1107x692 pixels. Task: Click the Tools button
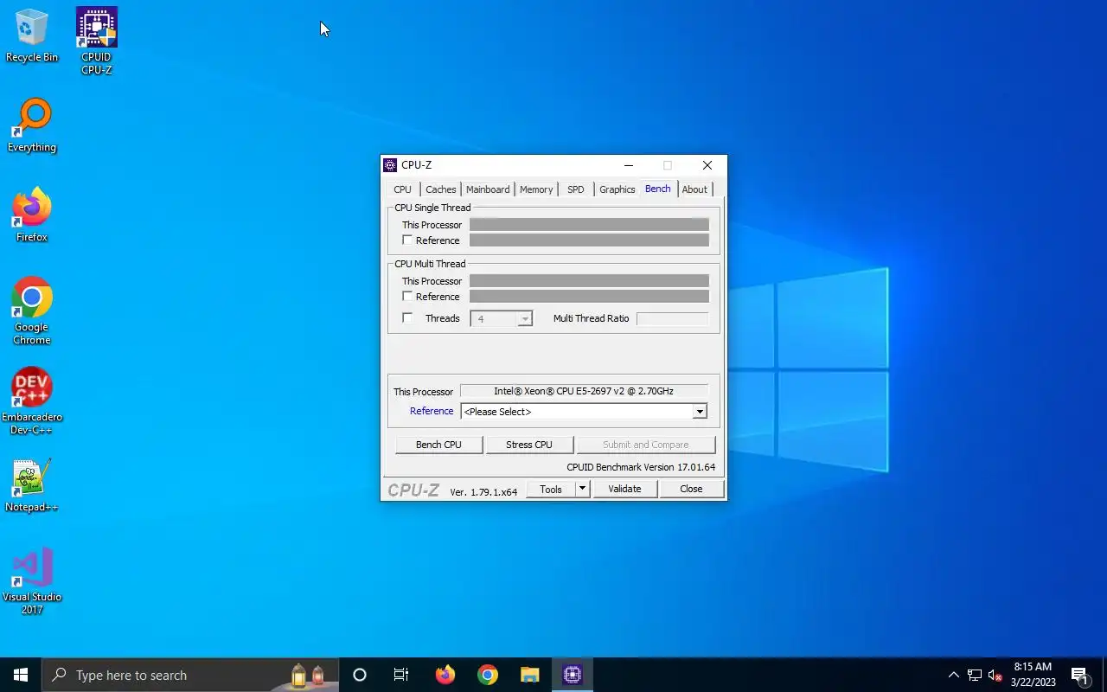[x=551, y=489]
